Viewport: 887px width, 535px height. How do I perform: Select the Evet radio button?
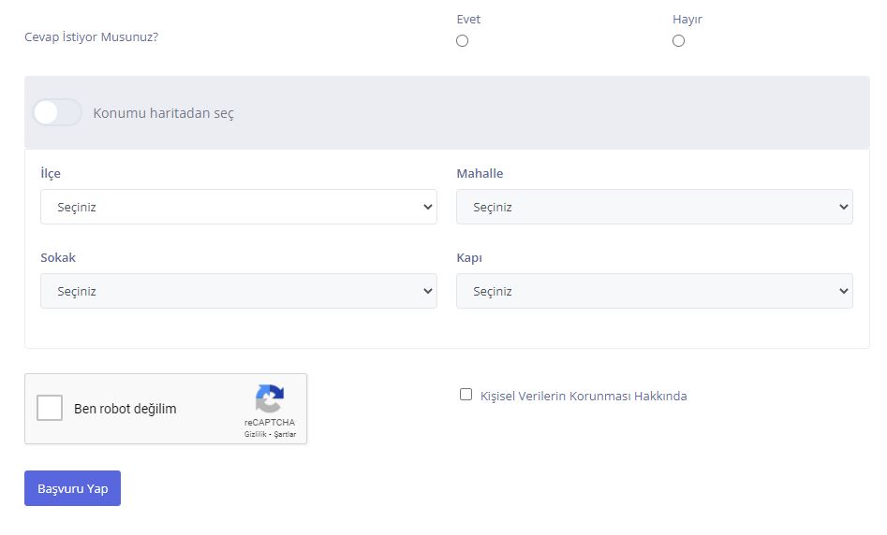tap(462, 41)
